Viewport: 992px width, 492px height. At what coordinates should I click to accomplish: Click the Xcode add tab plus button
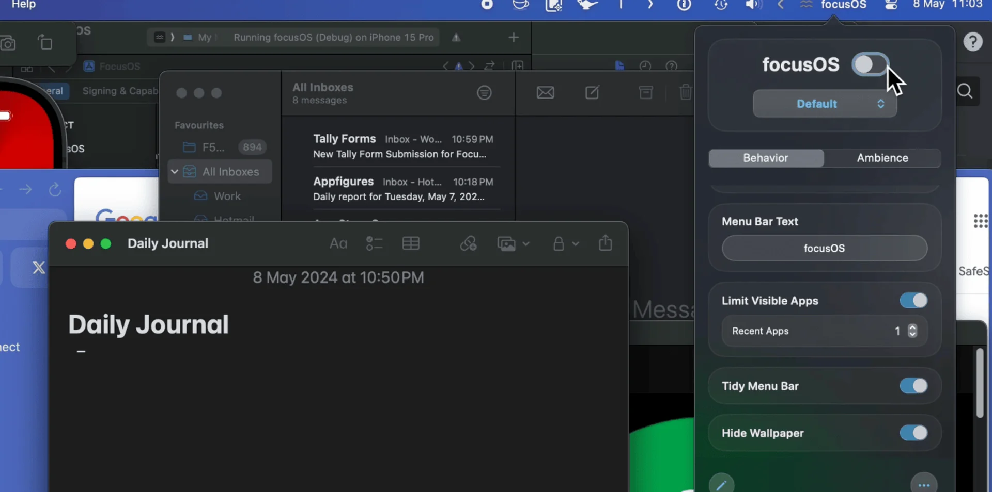[514, 37]
